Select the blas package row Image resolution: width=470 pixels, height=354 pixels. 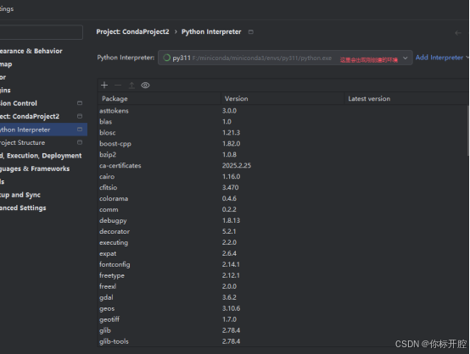(283, 122)
